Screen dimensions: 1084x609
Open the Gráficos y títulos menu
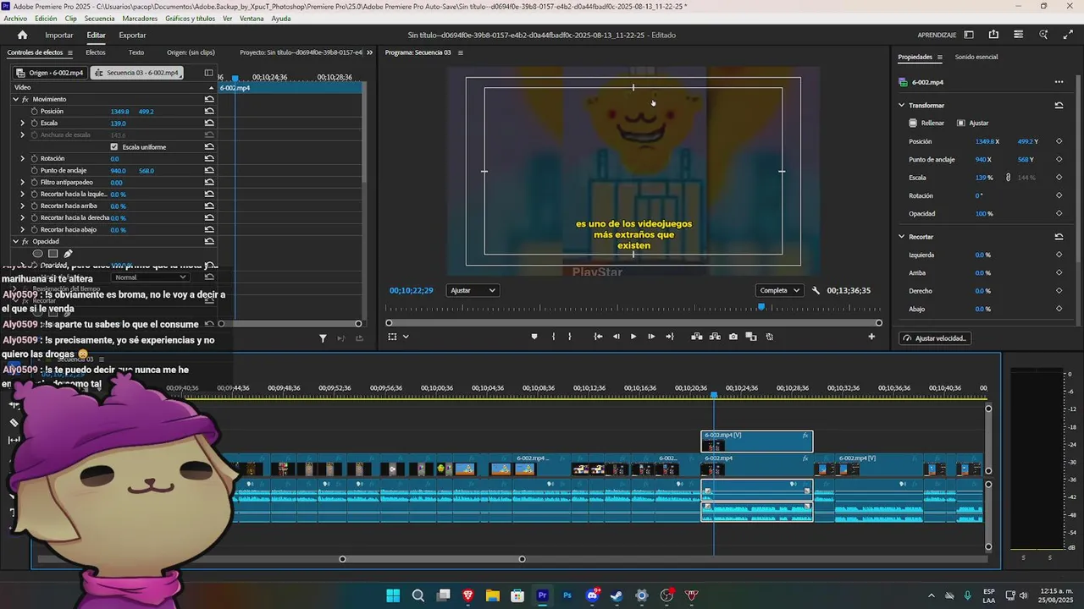[x=190, y=18]
